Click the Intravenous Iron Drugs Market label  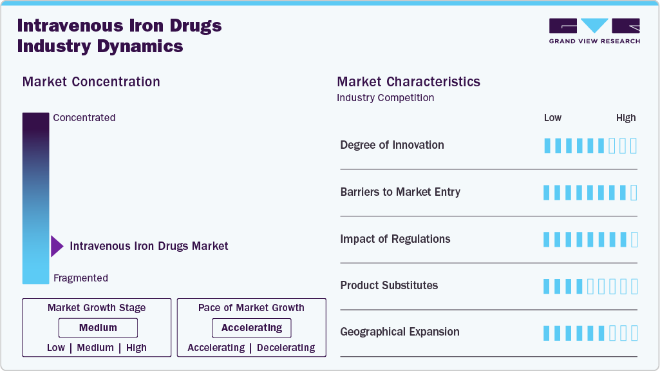click(149, 246)
